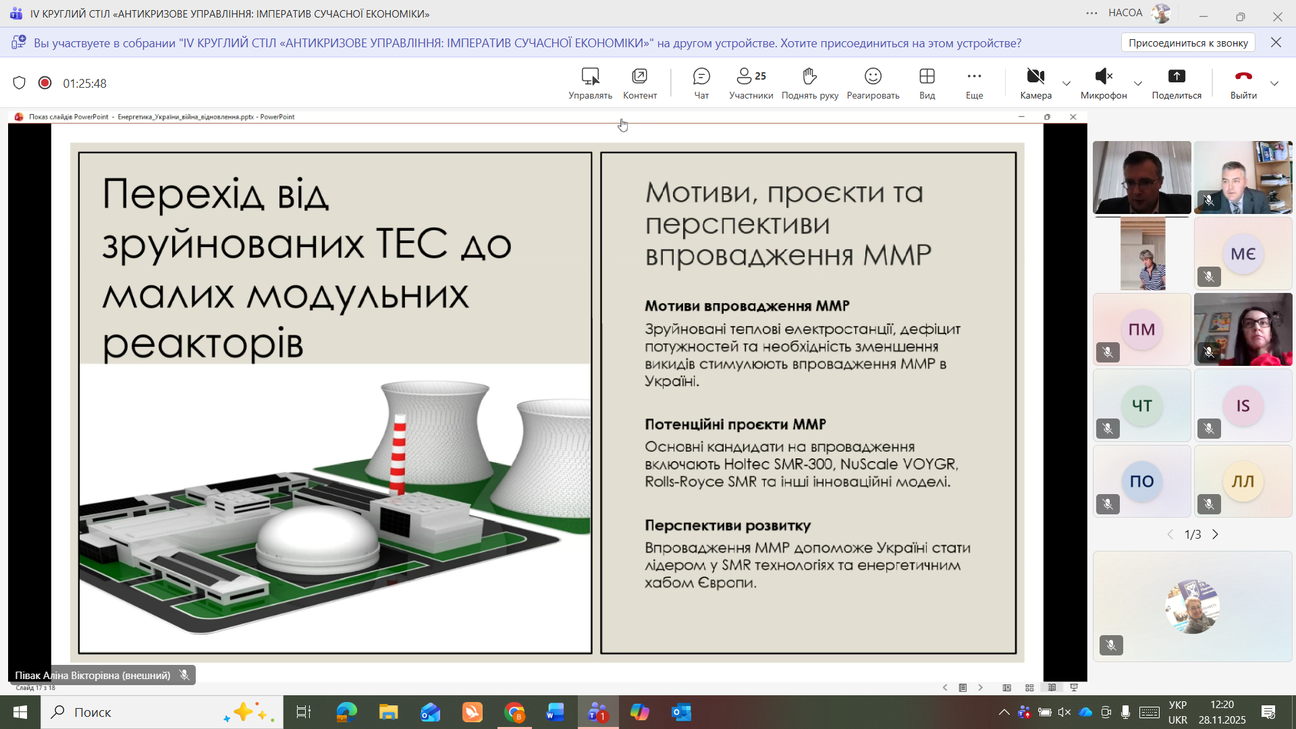Open the React emoji menu

873,77
